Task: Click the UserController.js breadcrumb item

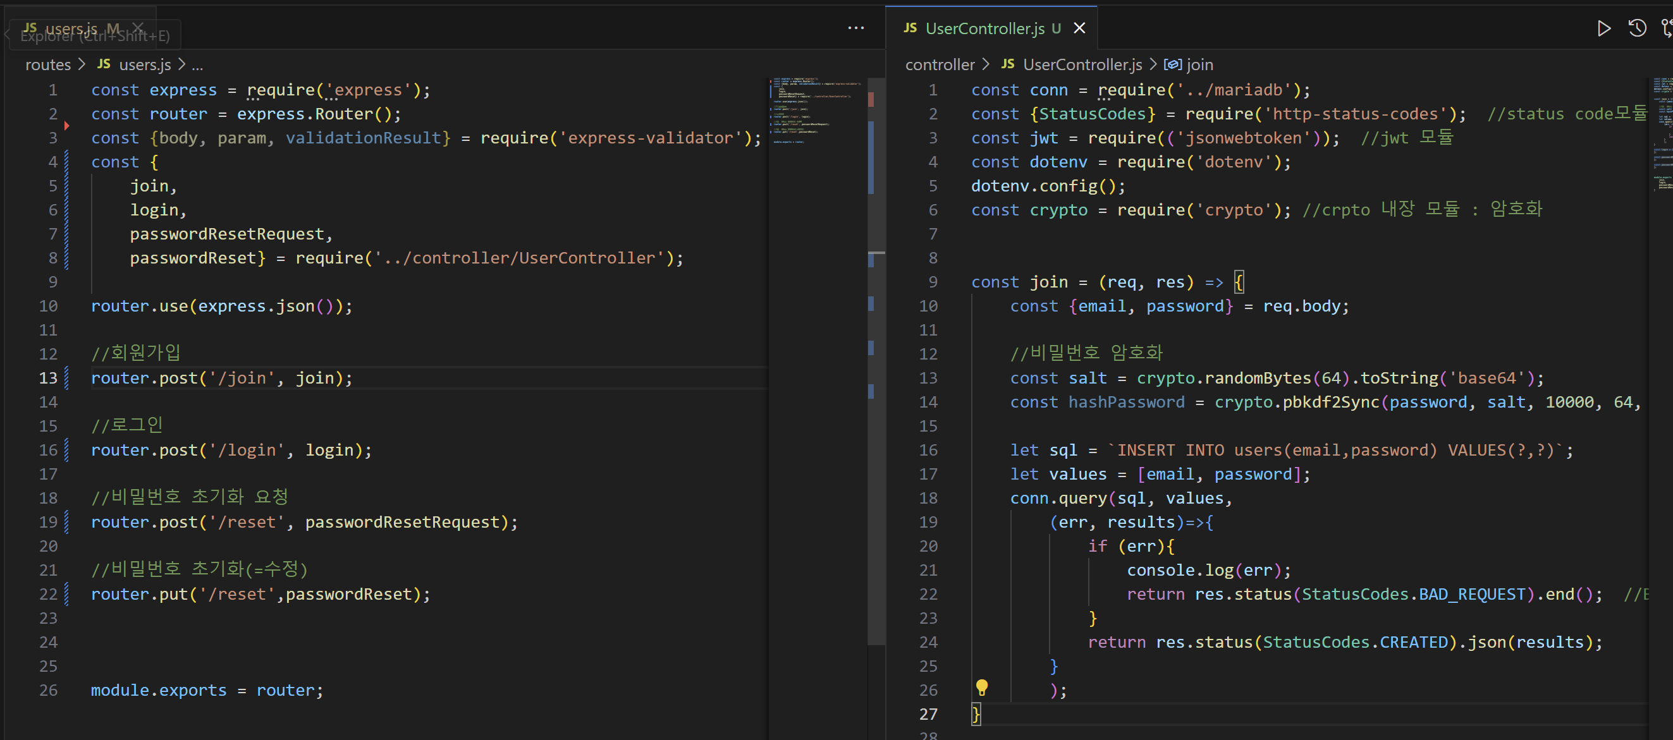Action: [1071, 65]
